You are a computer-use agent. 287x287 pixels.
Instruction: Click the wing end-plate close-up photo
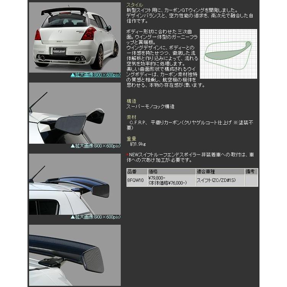click(x=75, y=113)
